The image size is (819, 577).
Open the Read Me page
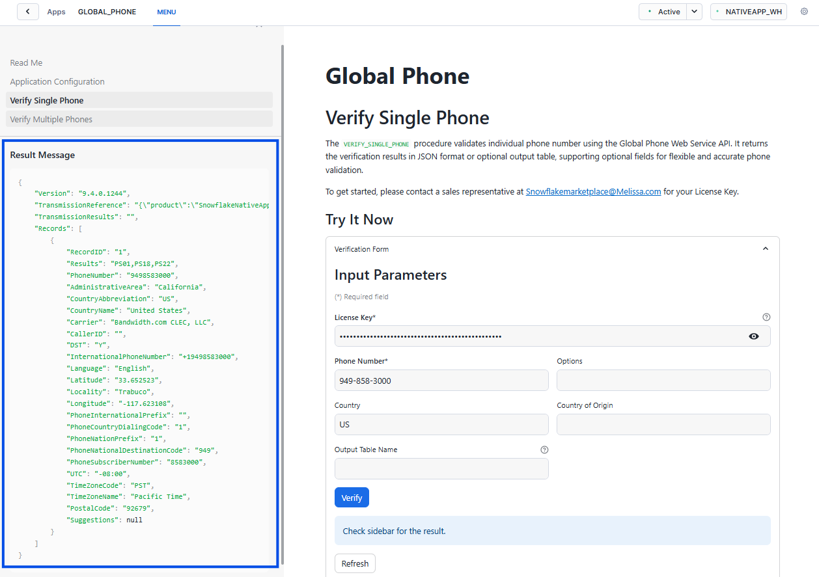pos(26,63)
